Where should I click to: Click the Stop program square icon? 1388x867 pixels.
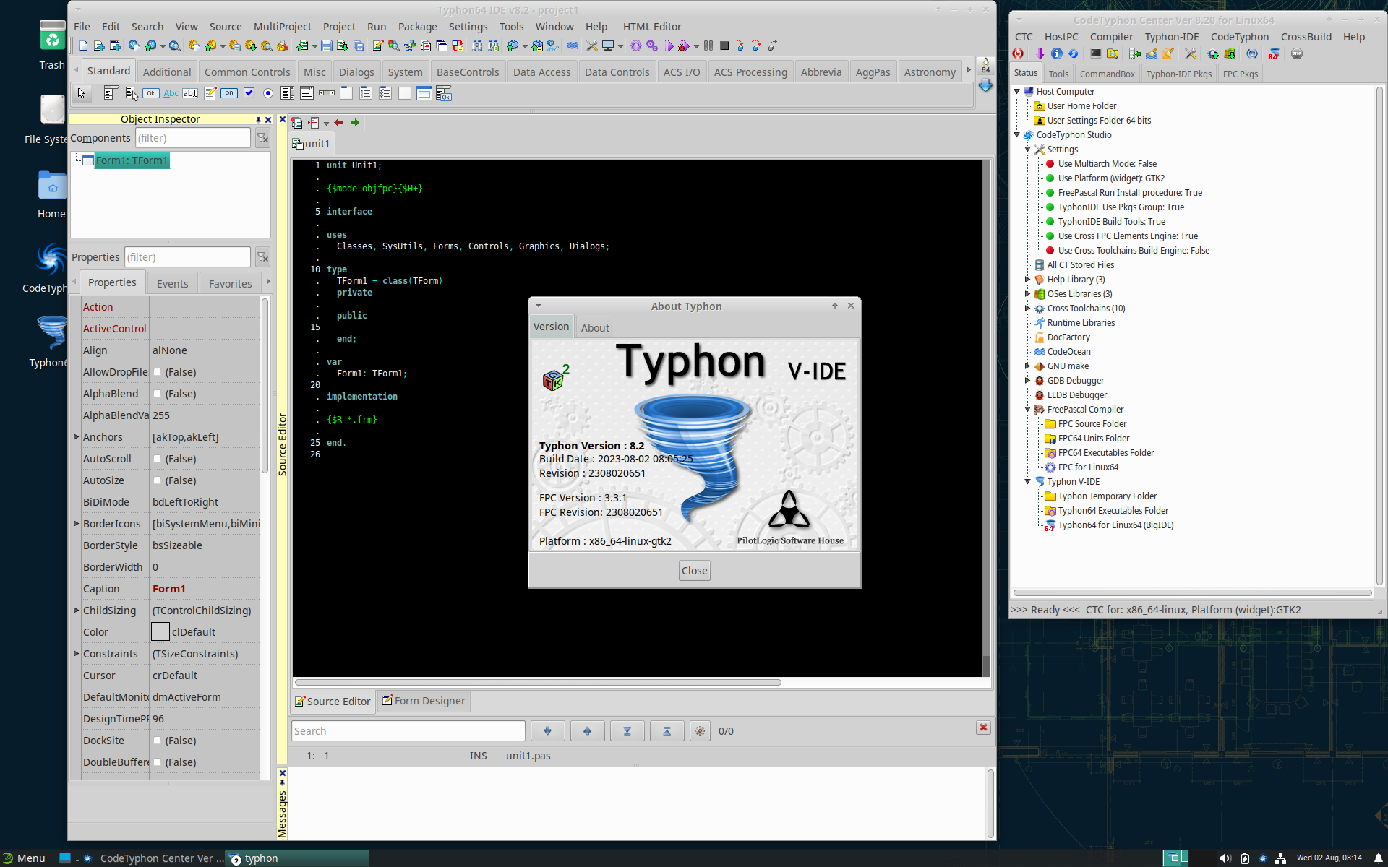(724, 46)
